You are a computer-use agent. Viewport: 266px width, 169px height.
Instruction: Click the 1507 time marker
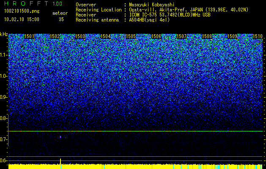[x=182, y=36]
